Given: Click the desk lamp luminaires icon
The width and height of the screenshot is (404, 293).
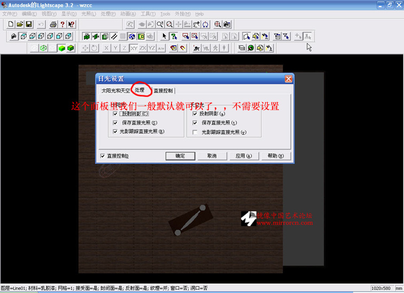Looking at the screenshot, I should tap(269, 48).
